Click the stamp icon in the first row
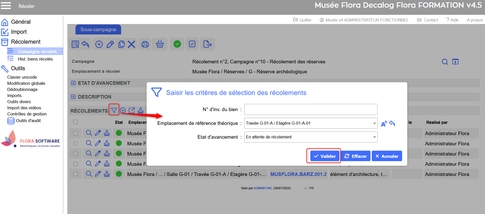Image resolution: width=485 pixels, height=214 pixels. point(107,133)
